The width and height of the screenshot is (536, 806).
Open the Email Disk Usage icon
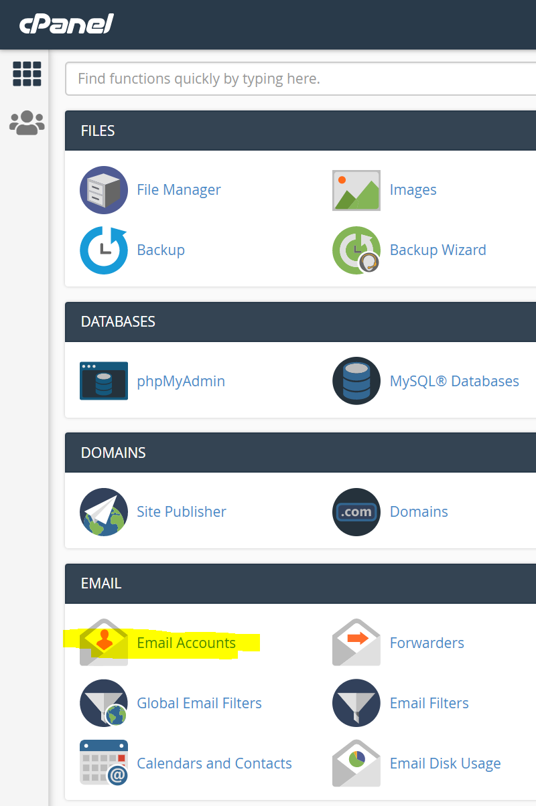pos(356,763)
